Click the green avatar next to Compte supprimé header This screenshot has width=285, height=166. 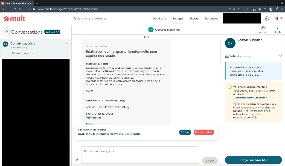coord(151,30)
